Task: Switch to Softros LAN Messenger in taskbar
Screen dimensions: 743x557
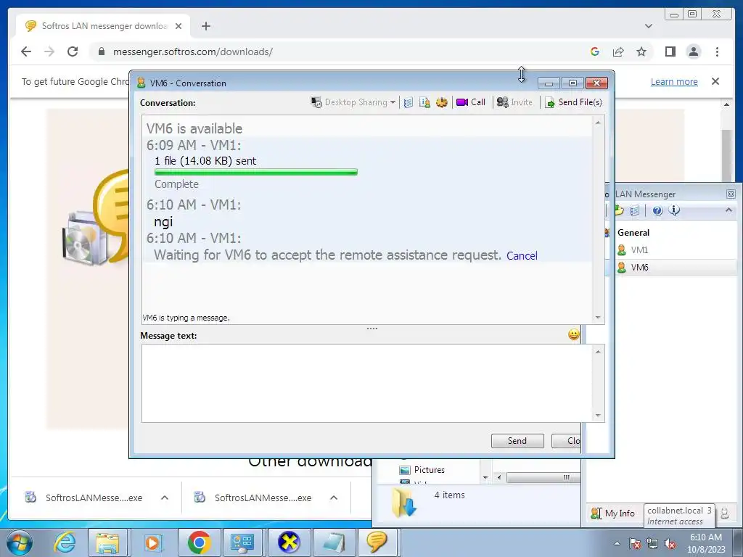Action: [x=377, y=542]
